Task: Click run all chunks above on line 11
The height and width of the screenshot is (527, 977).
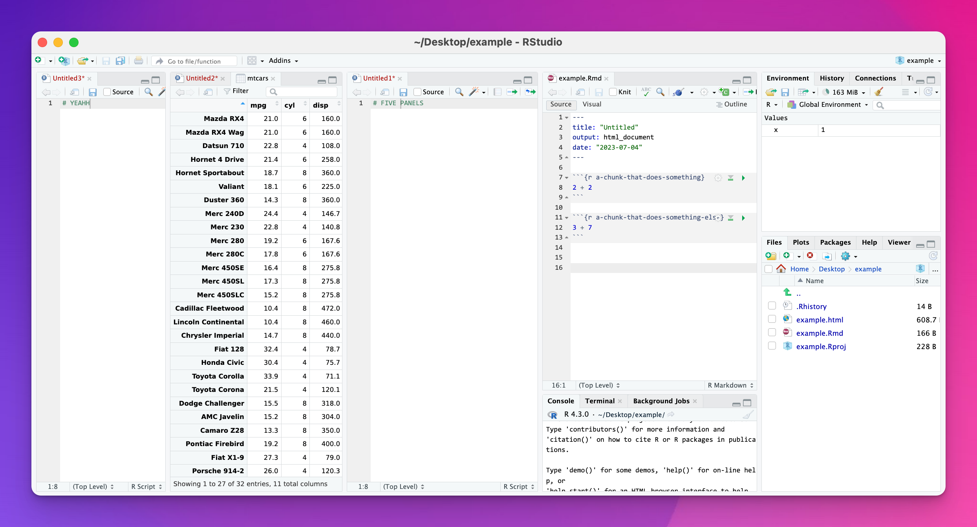Action: (x=731, y=218)
